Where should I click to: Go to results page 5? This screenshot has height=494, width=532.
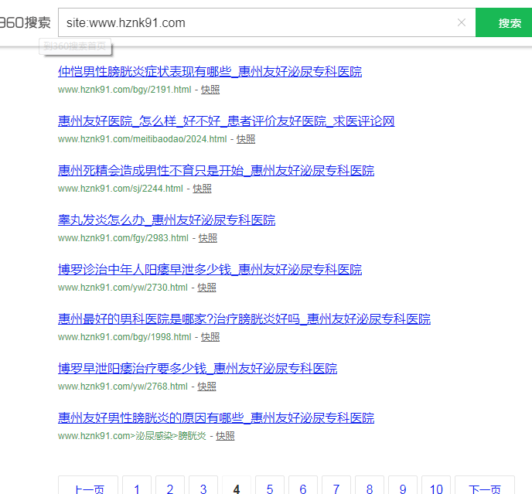pos(270,485)
